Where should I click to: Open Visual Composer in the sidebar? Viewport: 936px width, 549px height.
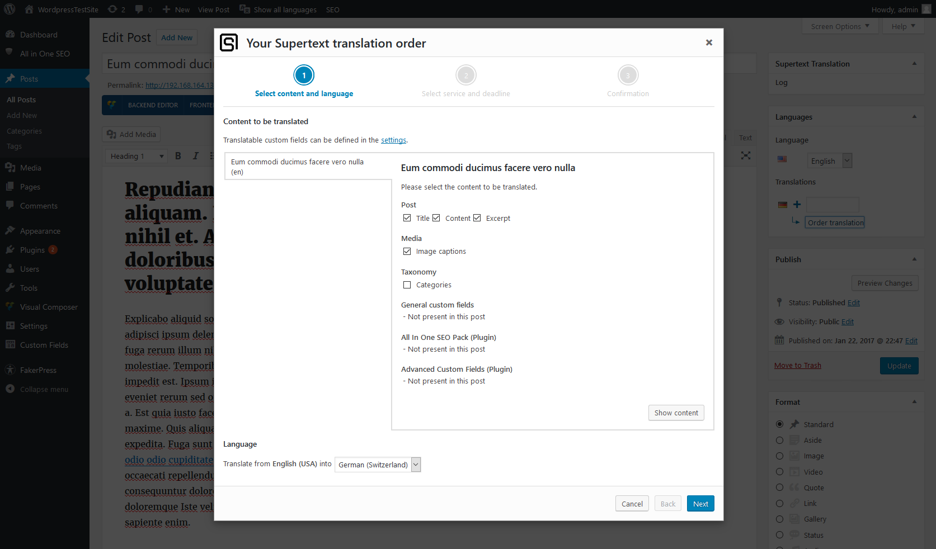45,307
